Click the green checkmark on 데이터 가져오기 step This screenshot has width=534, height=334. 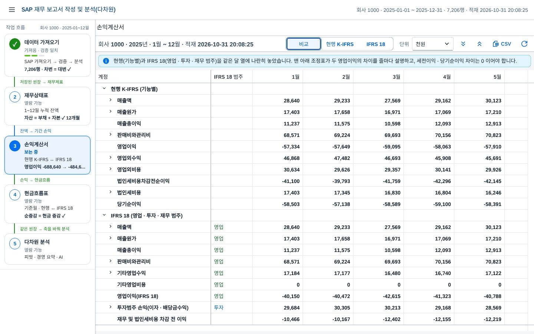pyautogui.click(x=15, y=44)
